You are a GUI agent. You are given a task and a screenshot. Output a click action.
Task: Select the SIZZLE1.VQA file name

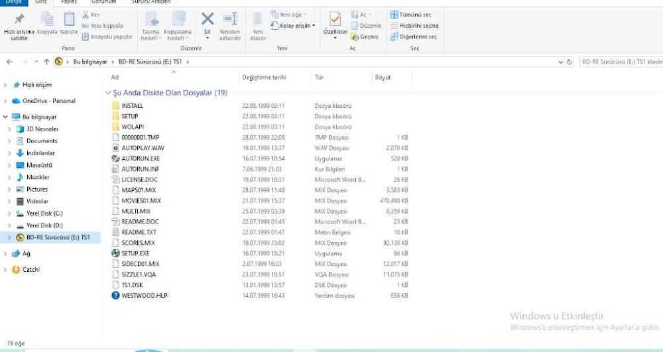(x=139, y=274)
